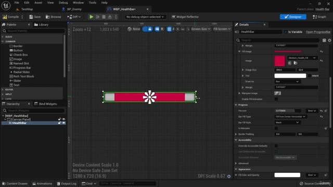
Task: Save the widget blueprint
Action: click(35, 17)
